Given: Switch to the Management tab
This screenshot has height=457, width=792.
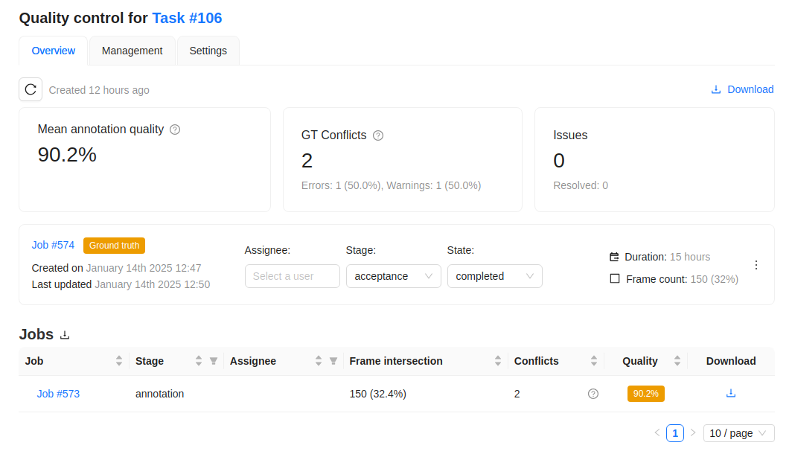Looking at the screenshot, I should click(132, 51).
